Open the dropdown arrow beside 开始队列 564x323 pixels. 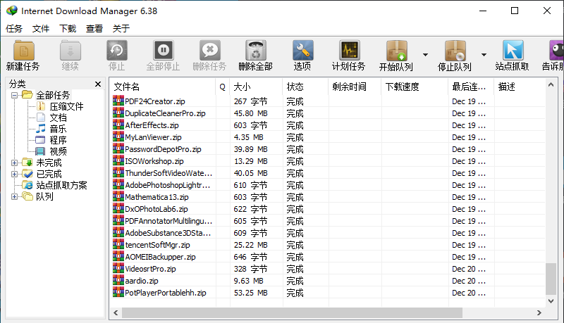(425, 55)
